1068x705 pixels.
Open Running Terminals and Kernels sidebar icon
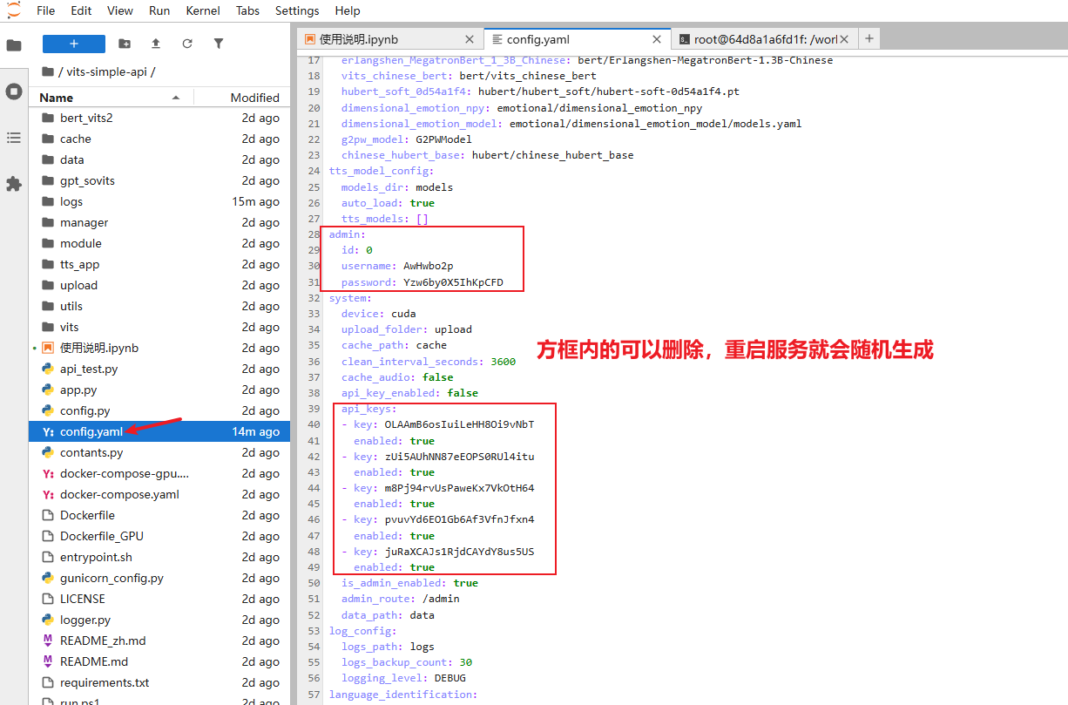click(x=14, y=92)
